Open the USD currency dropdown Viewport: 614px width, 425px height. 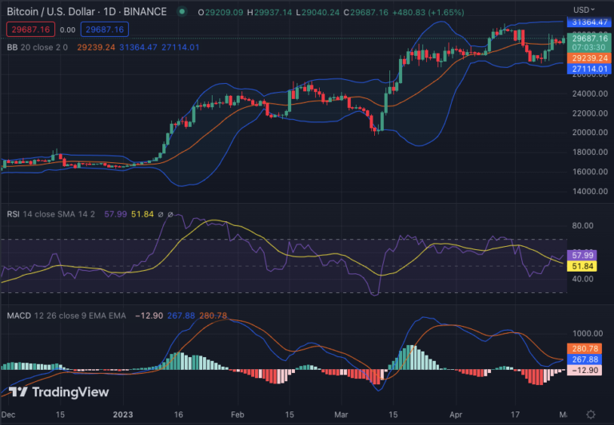coord(585,10)
